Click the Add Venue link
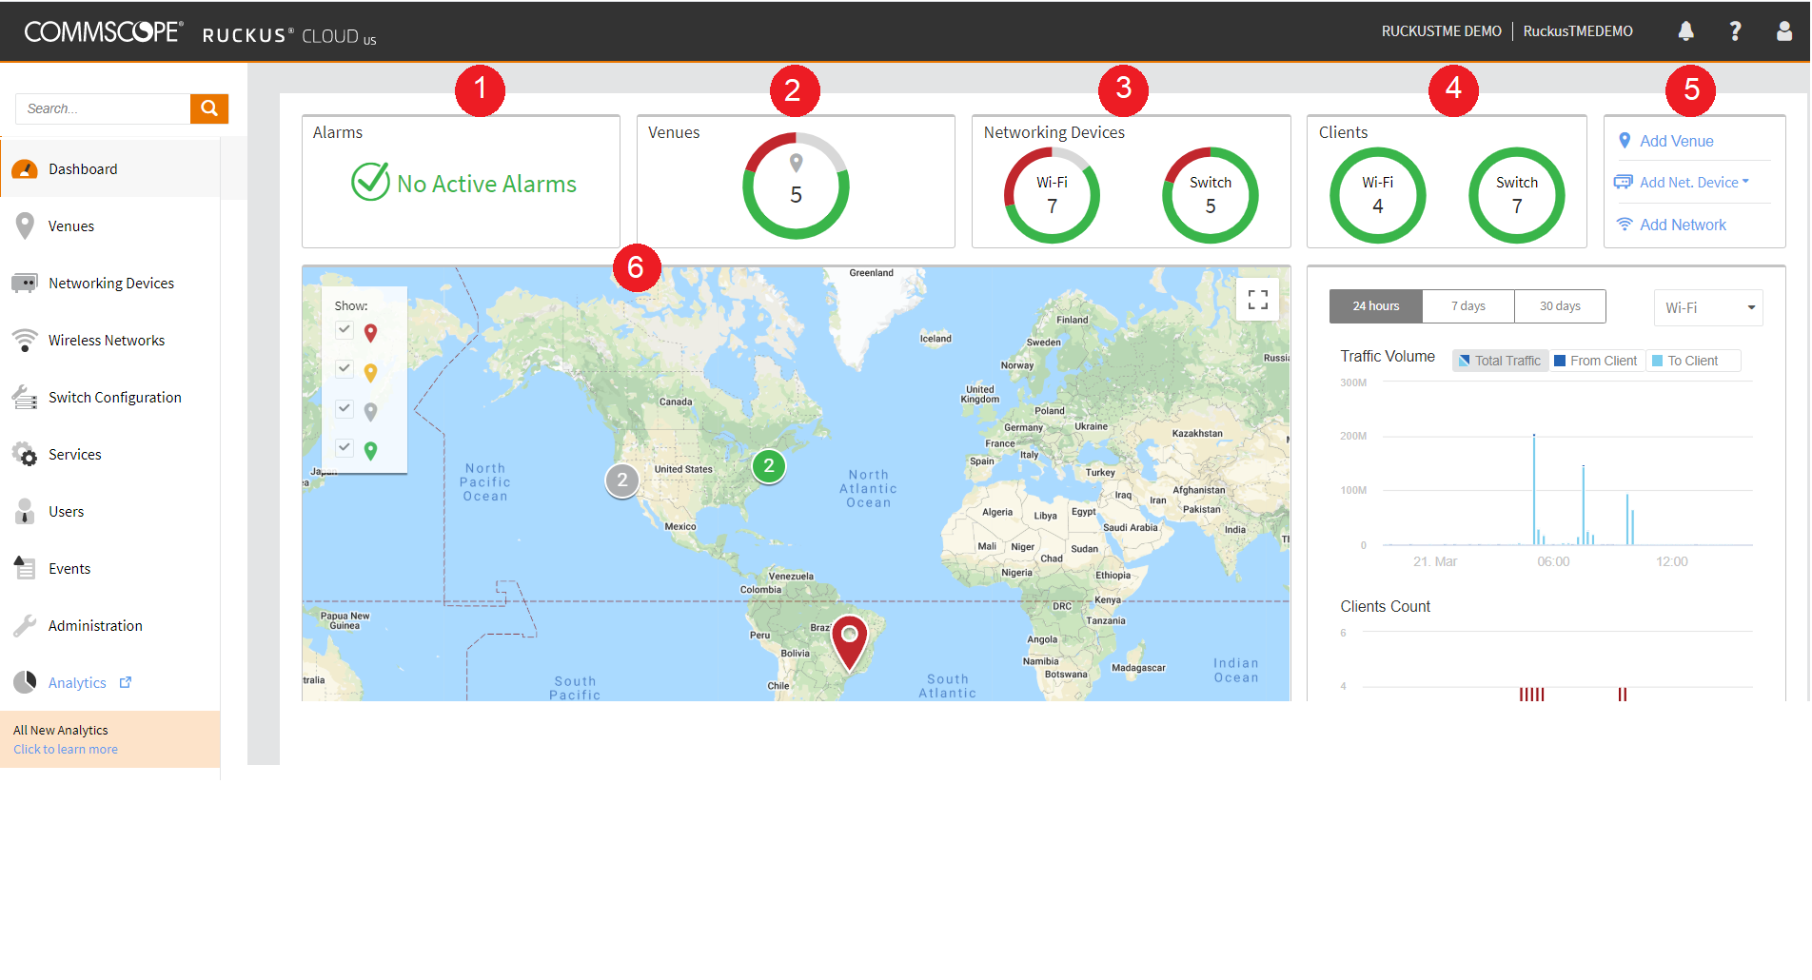 click(x=1676, y=141)
